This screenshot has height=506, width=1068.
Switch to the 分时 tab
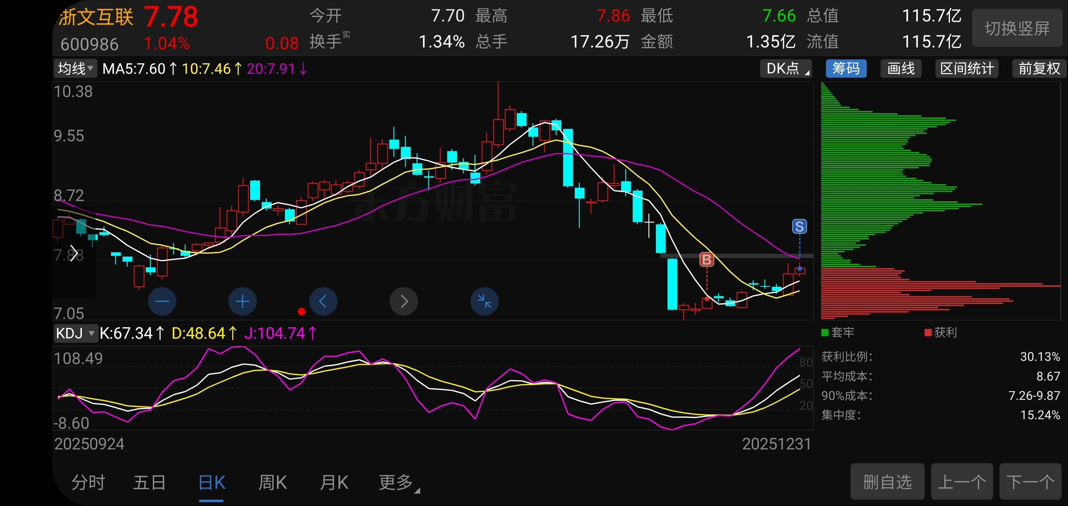(x=88, y=482)
